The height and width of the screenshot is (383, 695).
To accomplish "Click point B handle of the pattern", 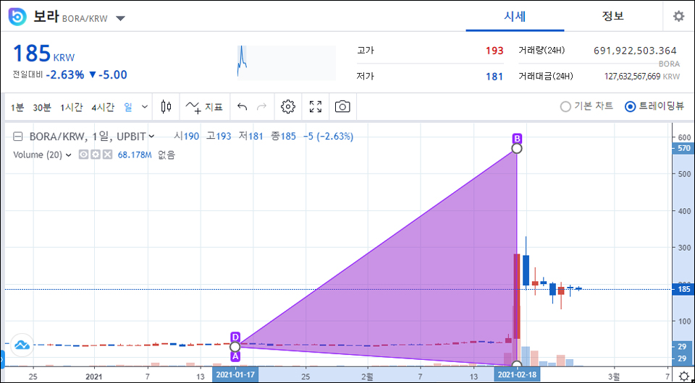I will click(517, 148).
